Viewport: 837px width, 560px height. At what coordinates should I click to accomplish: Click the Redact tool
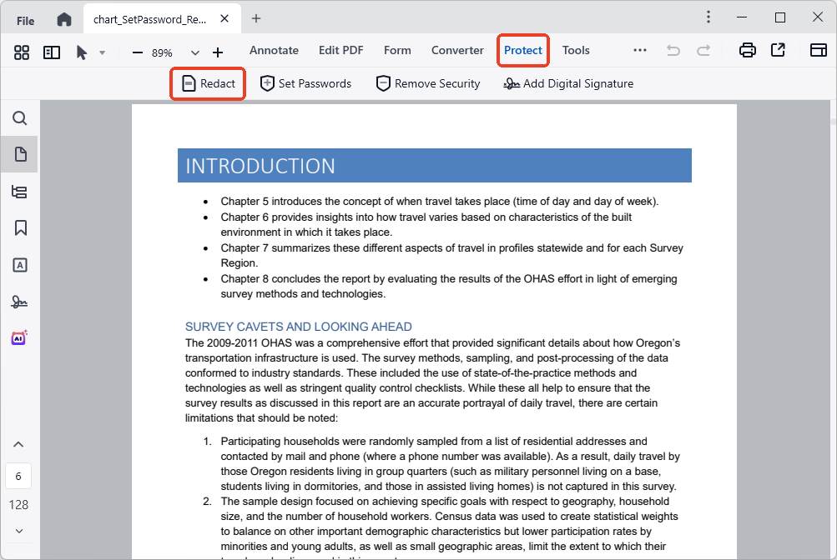point(207,83)
